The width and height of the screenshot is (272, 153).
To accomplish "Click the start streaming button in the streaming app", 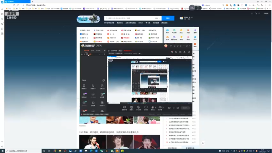I will tap(185, 108).
